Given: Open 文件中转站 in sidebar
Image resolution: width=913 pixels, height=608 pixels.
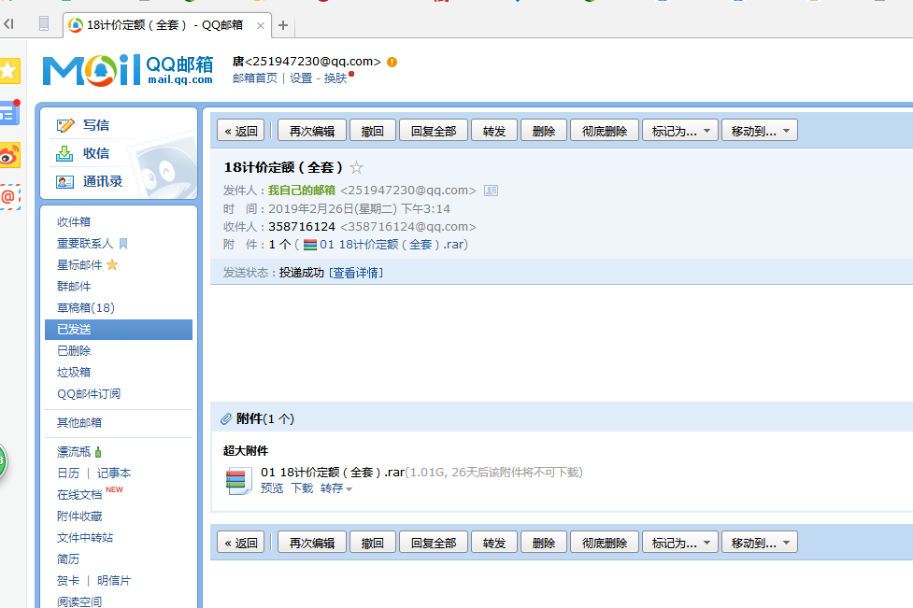Looking at the screenshot, I should point(85,538).
